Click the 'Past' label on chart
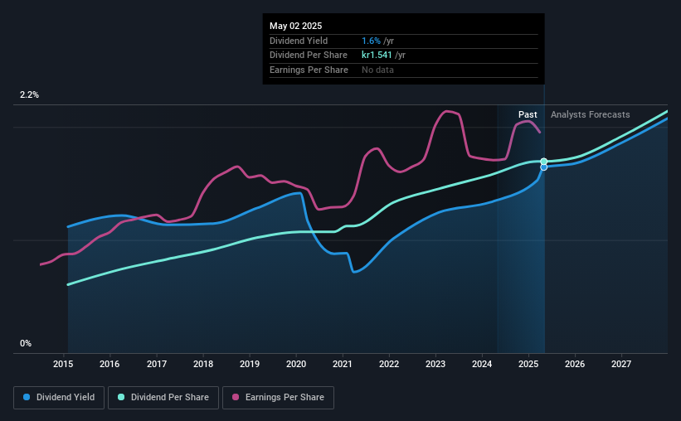The image size is (681, 421). 528,114
